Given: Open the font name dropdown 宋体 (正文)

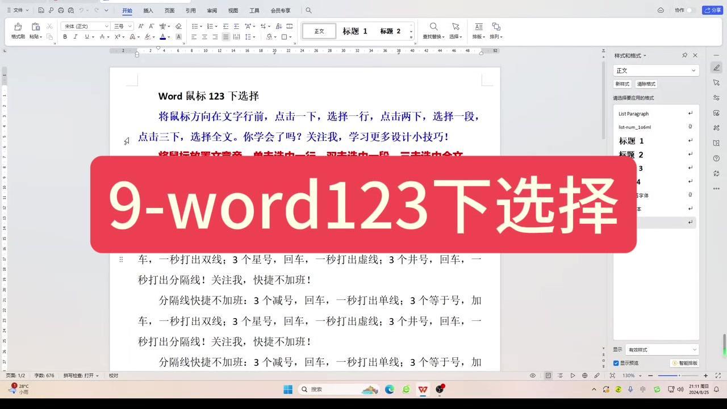Looking at the screenshot, I should coord(106,26).
